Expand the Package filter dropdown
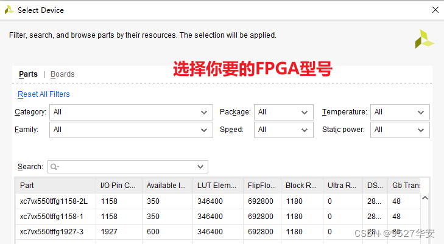This screenshot has width=444, height=244. [284, 112]
